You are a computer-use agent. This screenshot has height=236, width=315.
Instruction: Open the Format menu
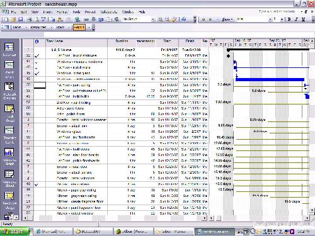coord(62,12)
